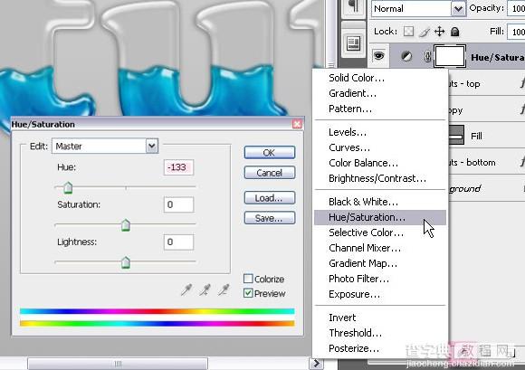Click the adjustment layer half-circle icon

tap(406, 56)
